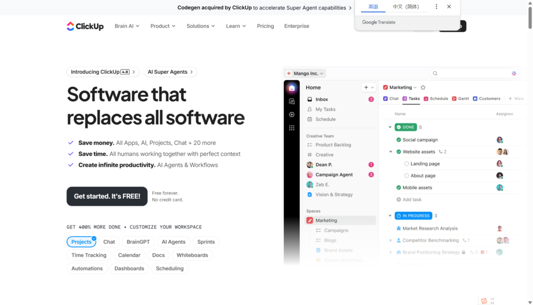Click the search magnifier icon in mockup

435,73
